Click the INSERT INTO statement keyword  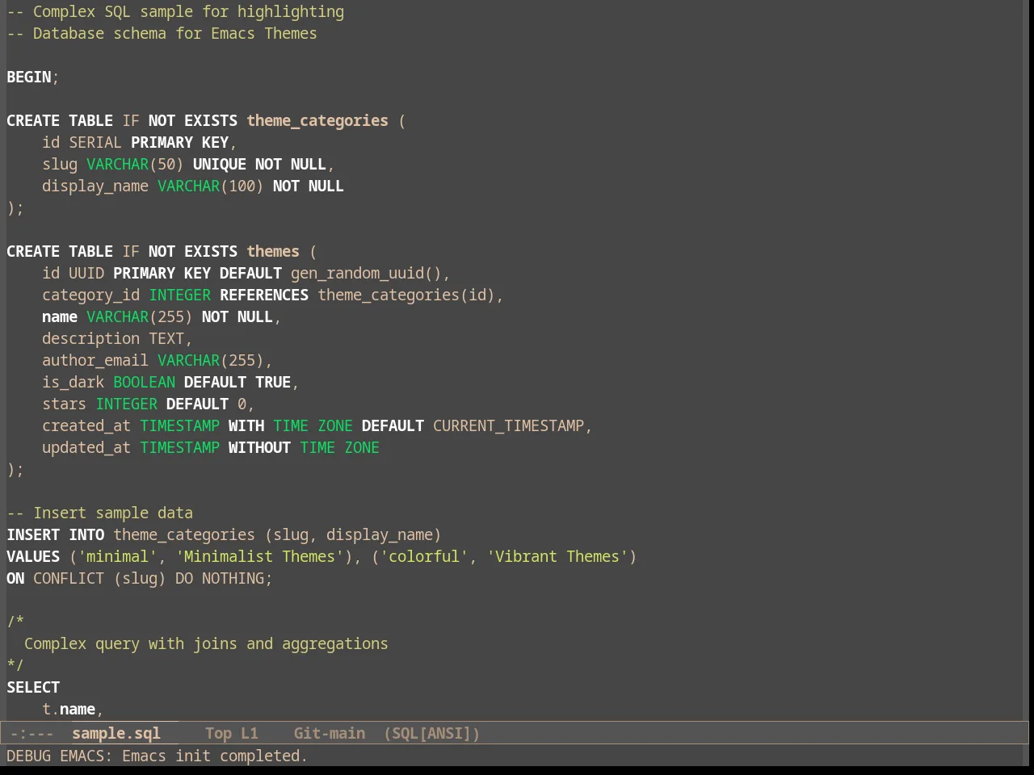(x=56, y=534)
